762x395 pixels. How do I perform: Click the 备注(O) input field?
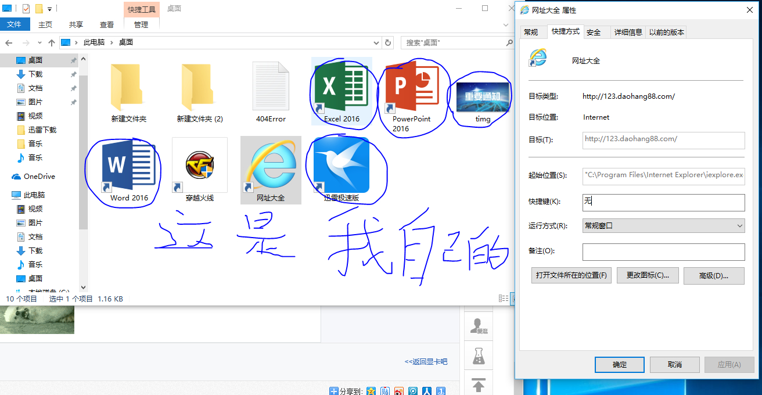click(x=663, y=252)
